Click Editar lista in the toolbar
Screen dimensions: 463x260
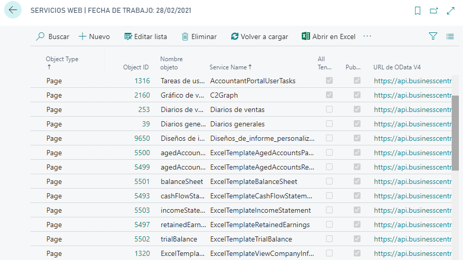[145, 36]
